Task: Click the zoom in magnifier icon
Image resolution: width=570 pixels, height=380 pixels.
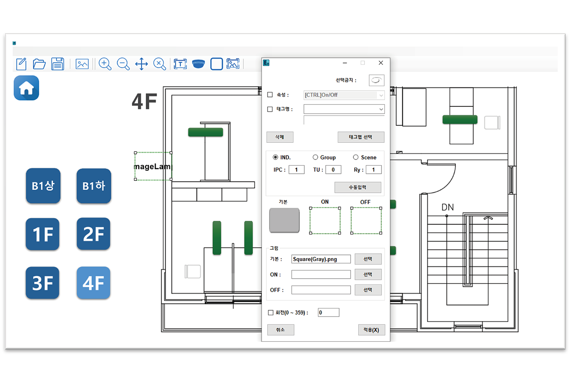Action: [x=105, y=64]
